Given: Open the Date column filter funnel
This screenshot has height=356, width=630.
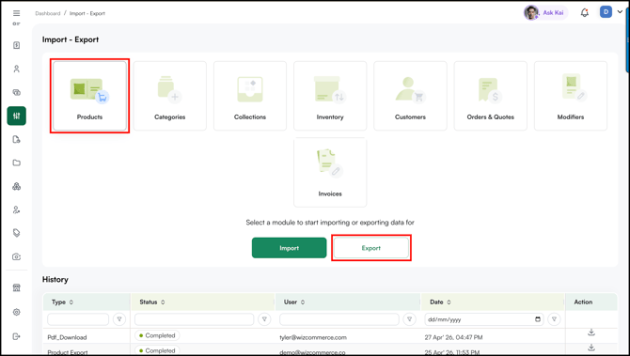Looking at the screenshot, I should [x=554, y=319].
